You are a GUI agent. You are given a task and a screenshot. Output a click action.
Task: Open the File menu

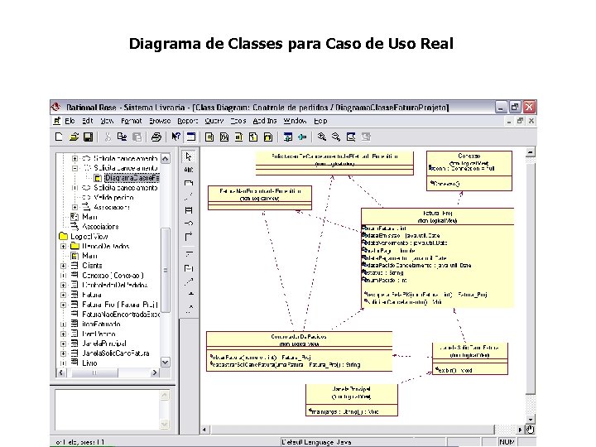(x=70, y=121)
